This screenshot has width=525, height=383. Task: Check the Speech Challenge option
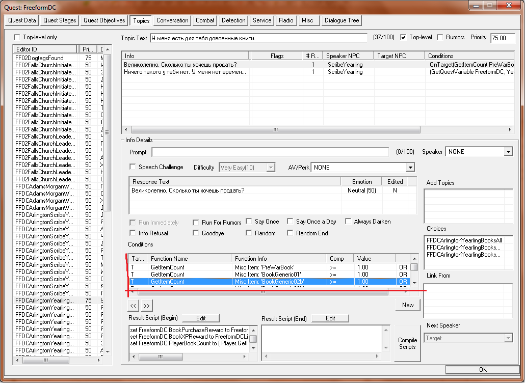[x=133, y=167]
